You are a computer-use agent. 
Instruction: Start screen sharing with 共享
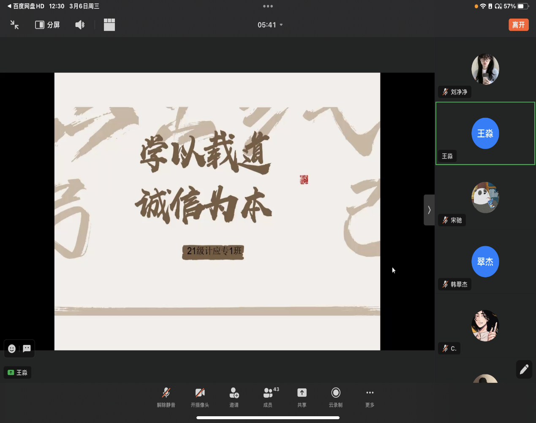[302, 397]
